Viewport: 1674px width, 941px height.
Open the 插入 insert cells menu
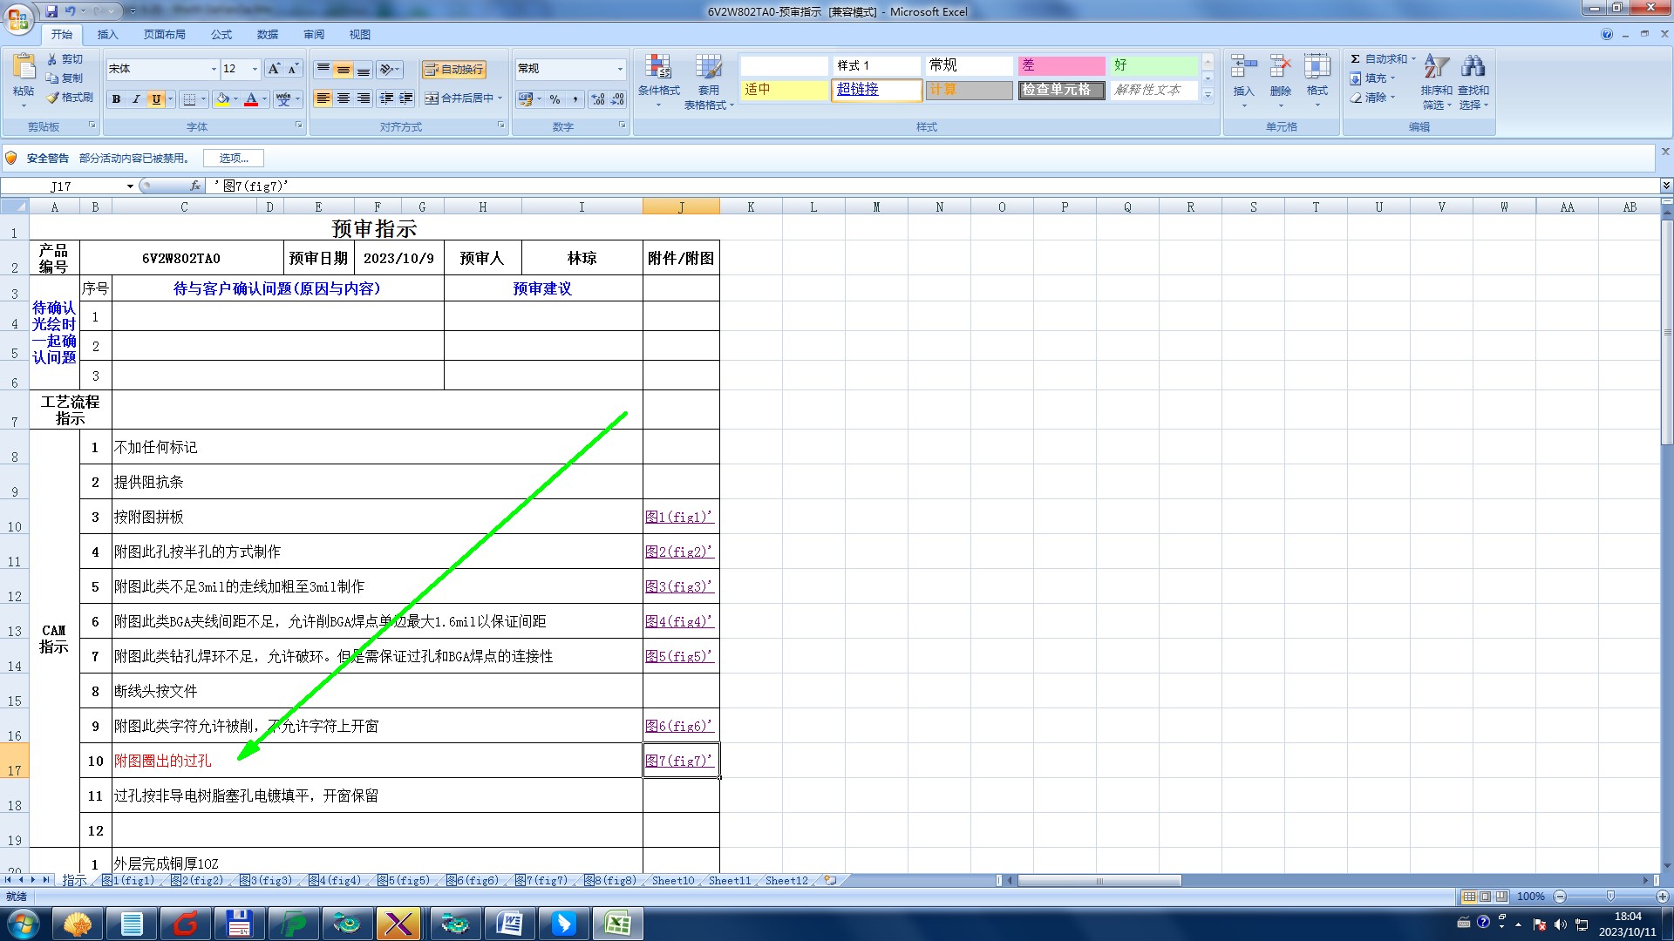pyautogui.click(x=1243, y=80)
